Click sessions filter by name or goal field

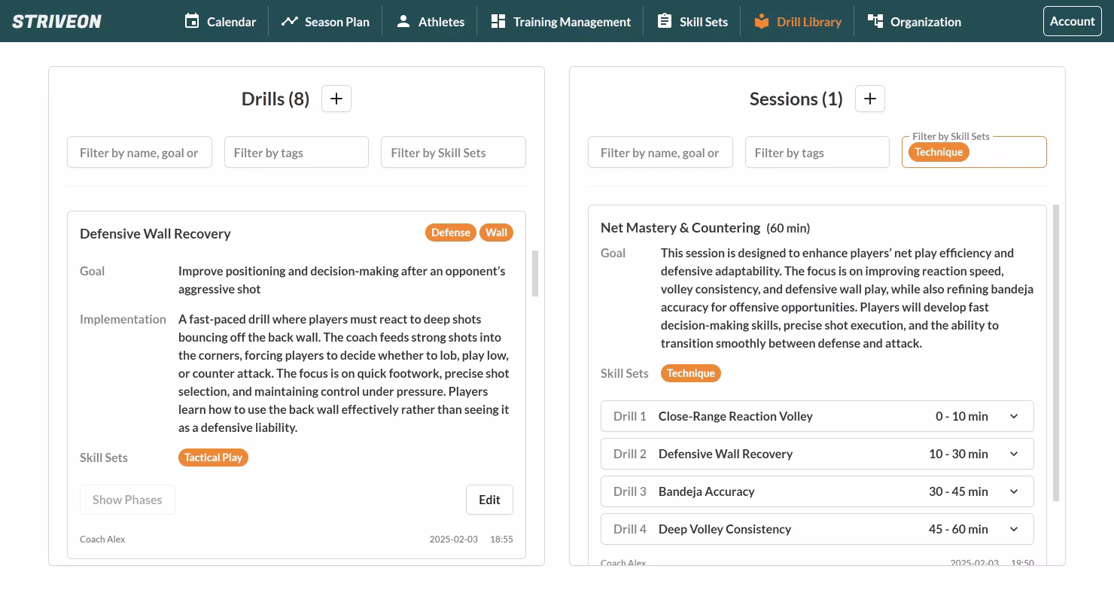[660, 152]
